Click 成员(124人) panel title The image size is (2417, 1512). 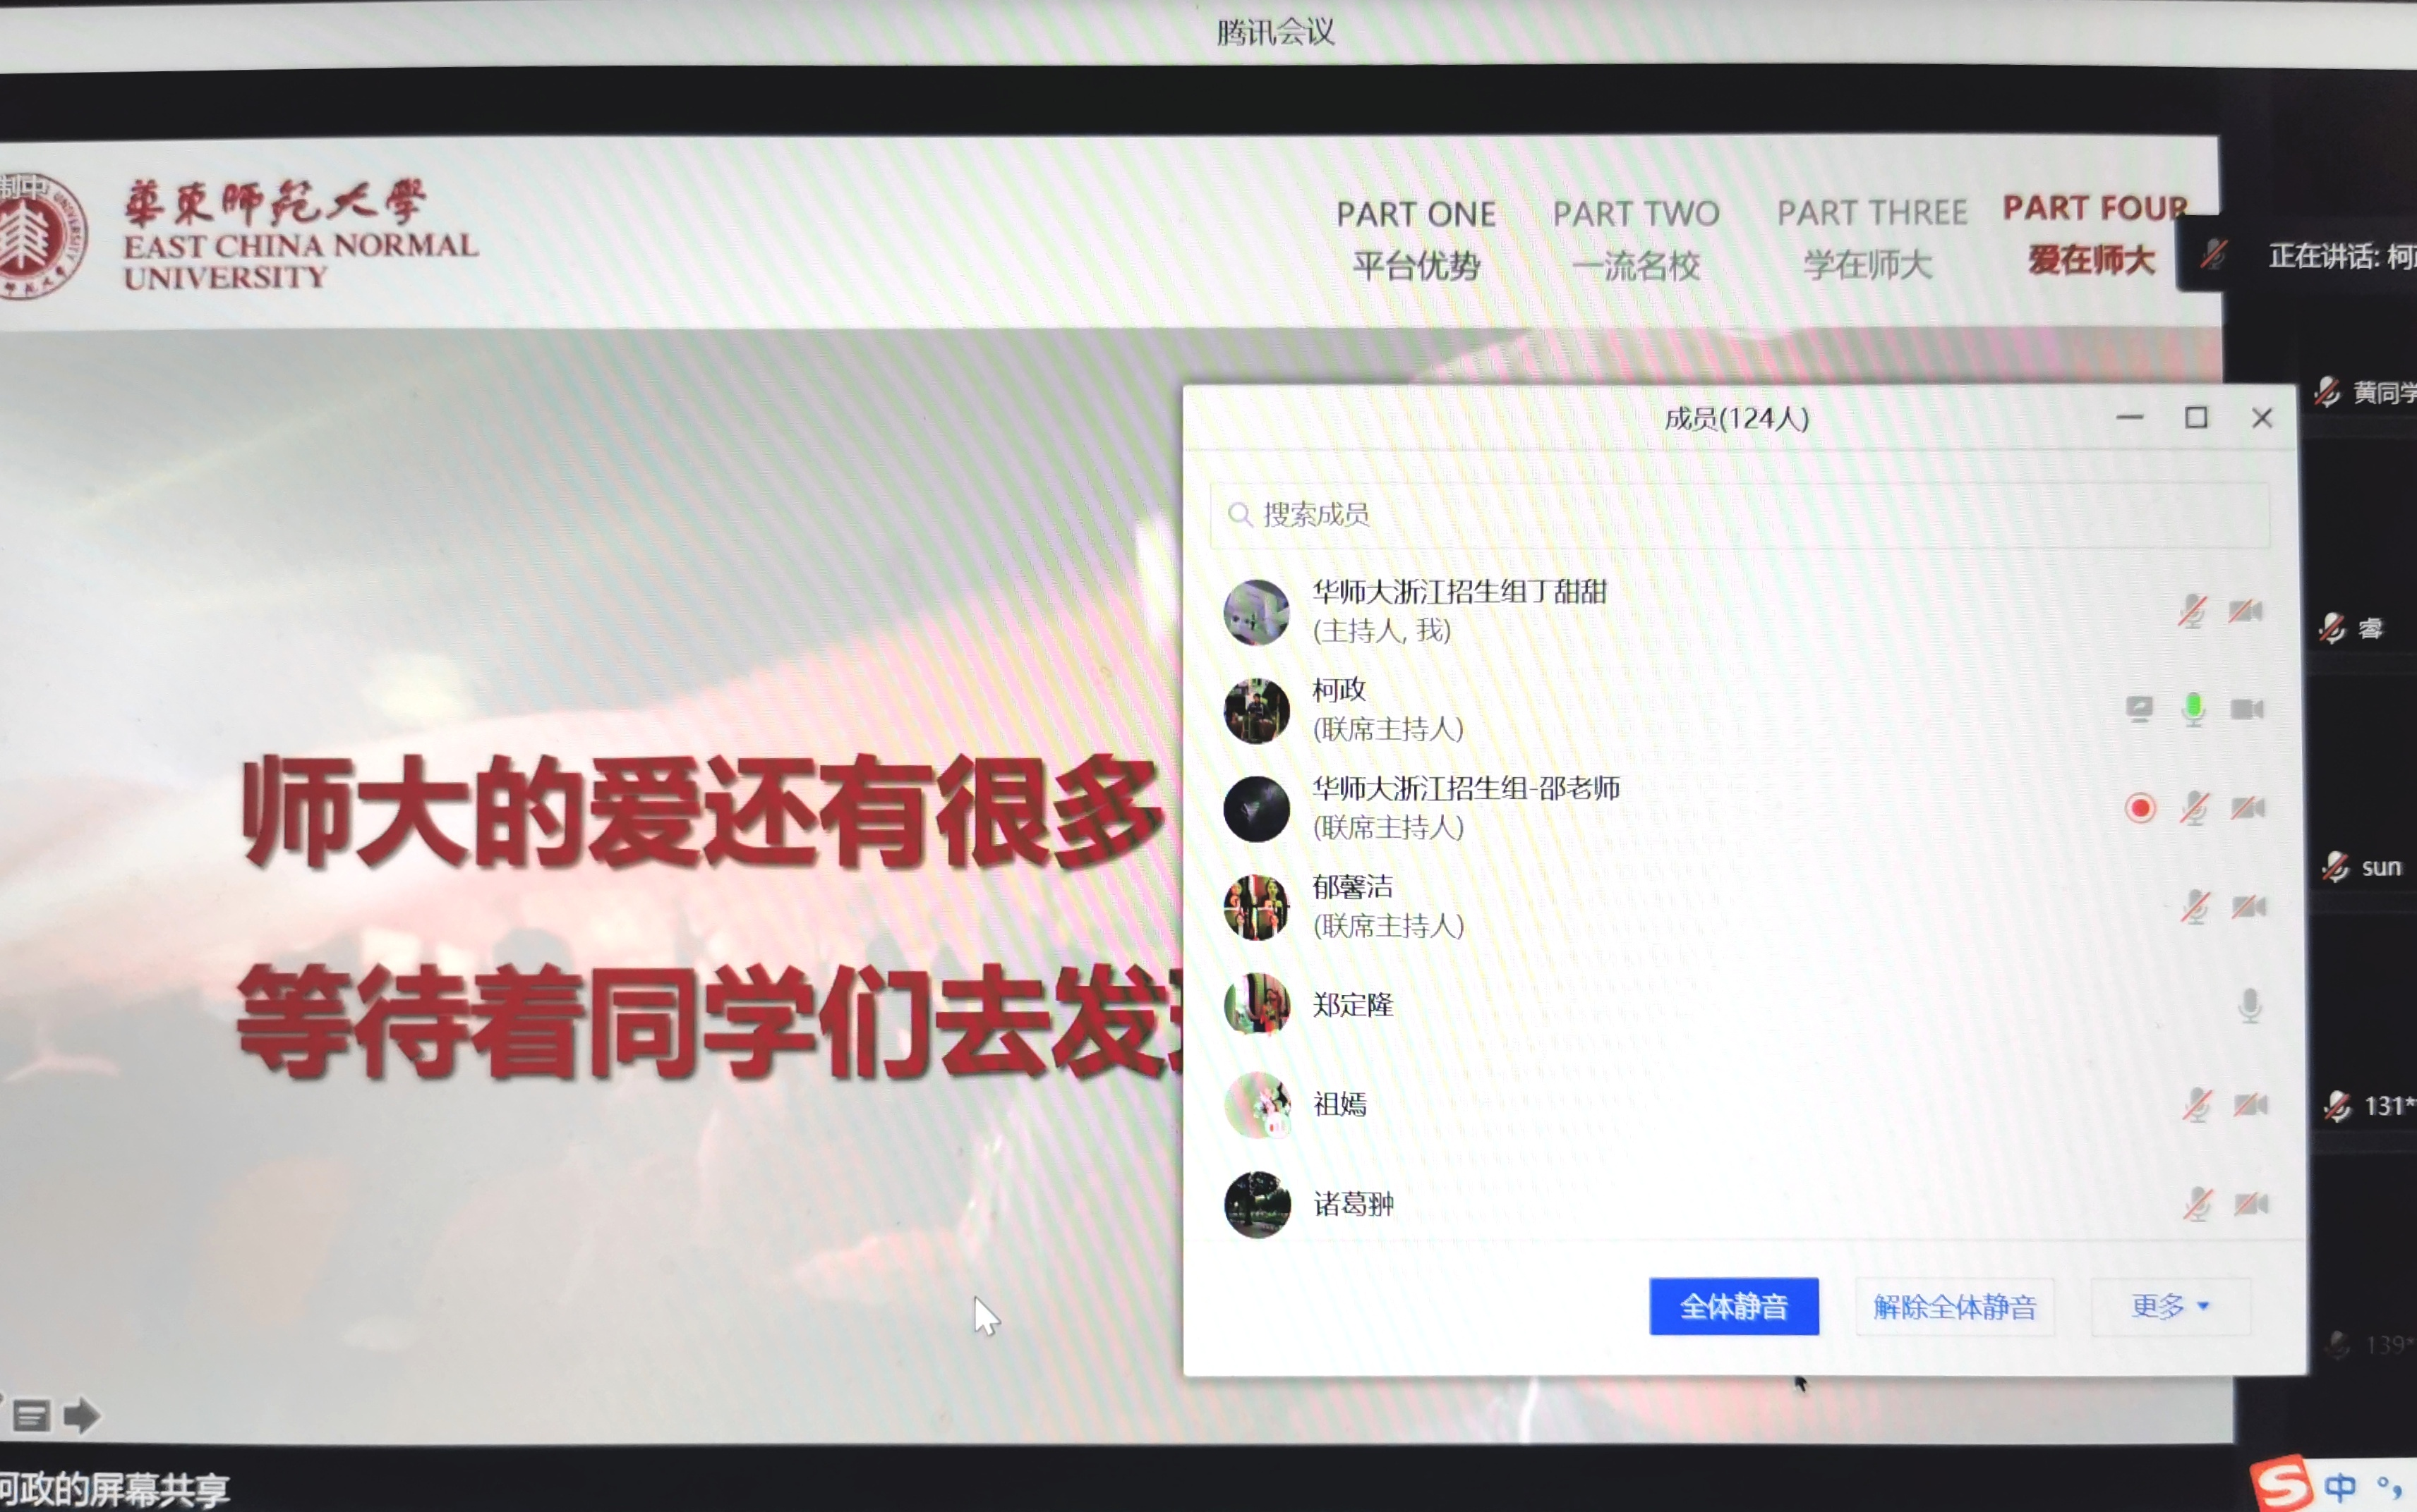(x=1737, y=418)
